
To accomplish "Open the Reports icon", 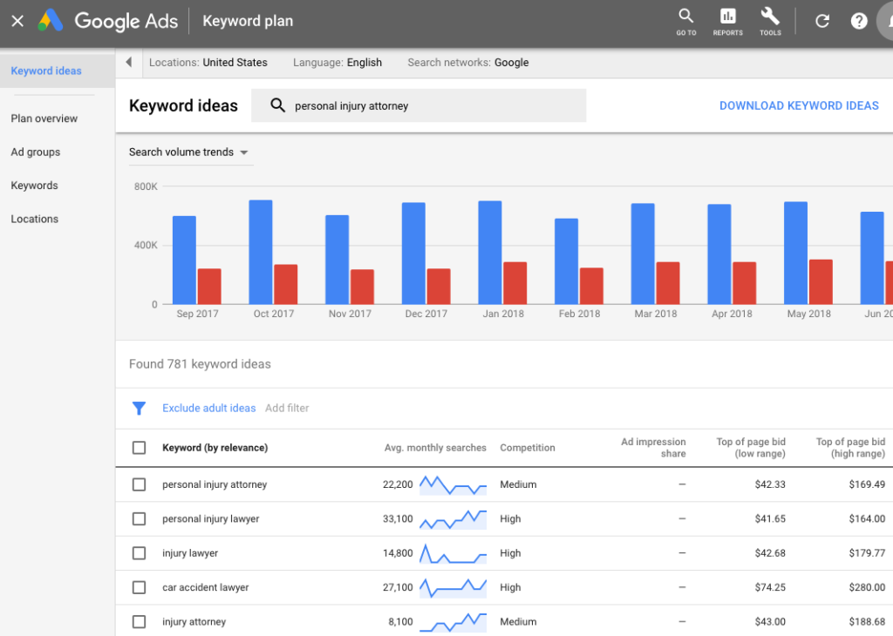I will pyautogui.click(x=728, y=22).
